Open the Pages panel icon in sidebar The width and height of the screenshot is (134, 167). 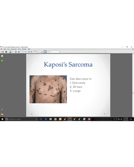click(x=2, y=56)
